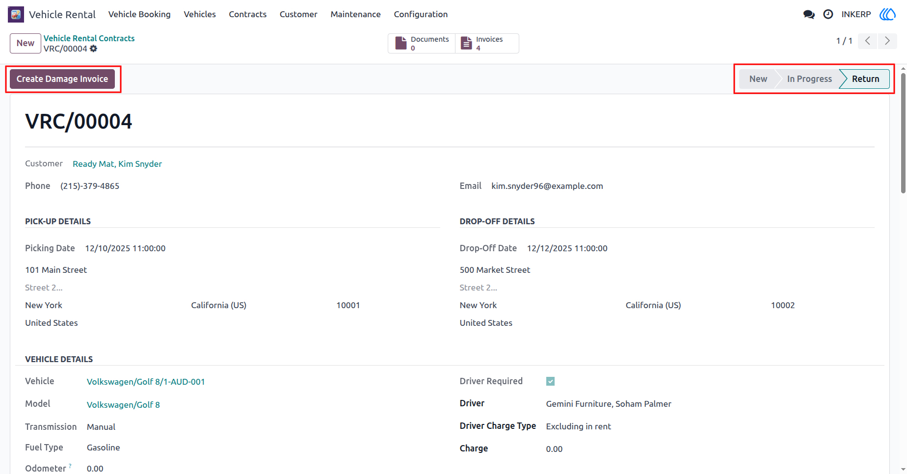This screenshot has height=474, width=907.
Task: Open the Maintenance menu
Action: [356, 14]
